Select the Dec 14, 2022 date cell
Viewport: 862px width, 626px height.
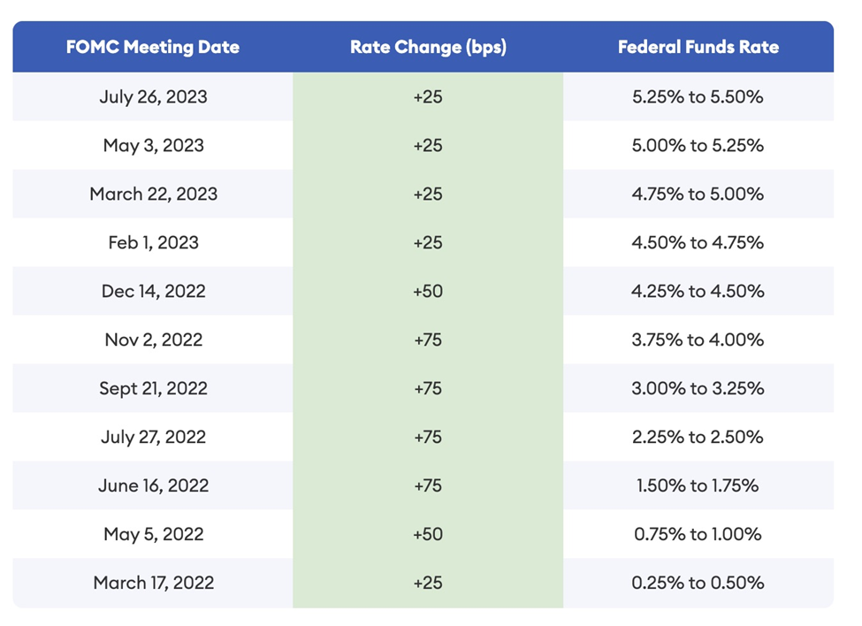(x=153, y=291)
